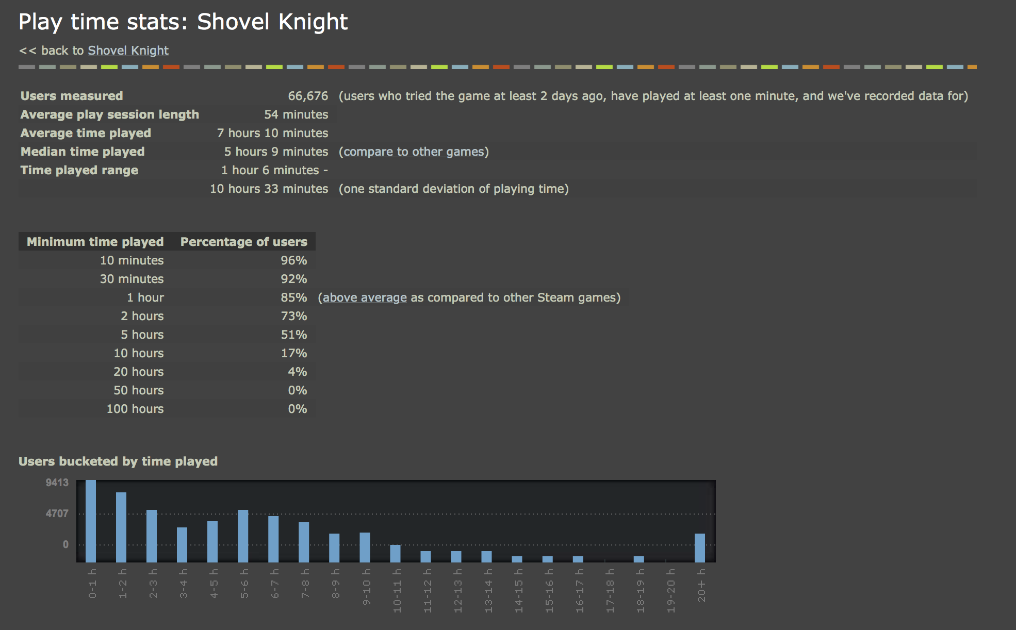Open the compare to other games link
This screenshot has width=1016, height=630.
pyautogui.click(x=414, y=152)
